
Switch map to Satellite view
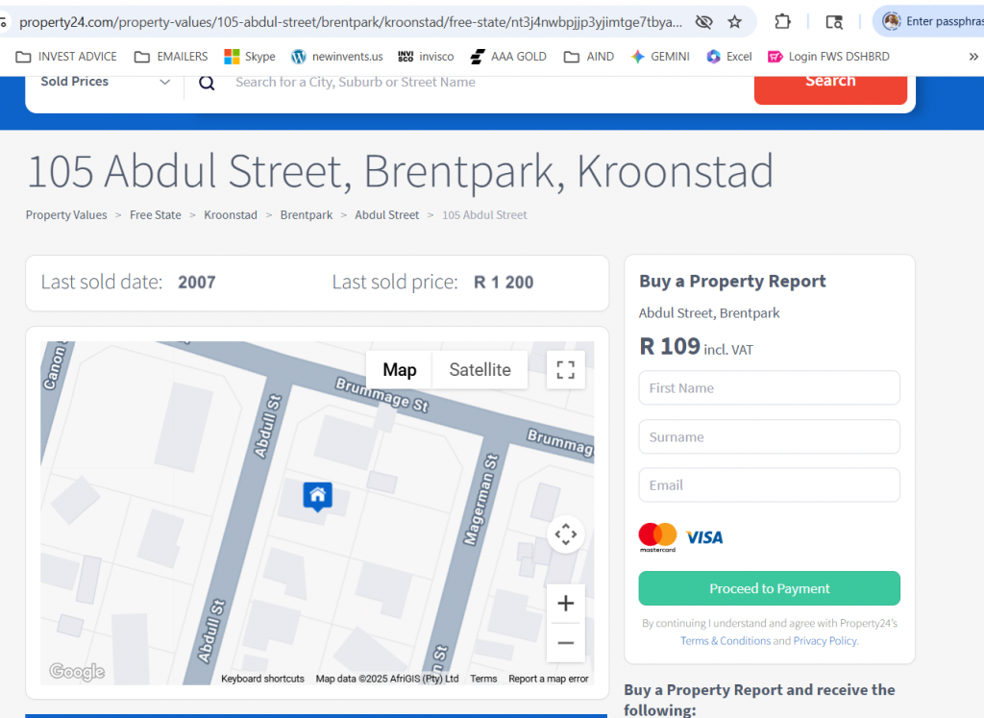pyautogui.click(x=480, y=370)
